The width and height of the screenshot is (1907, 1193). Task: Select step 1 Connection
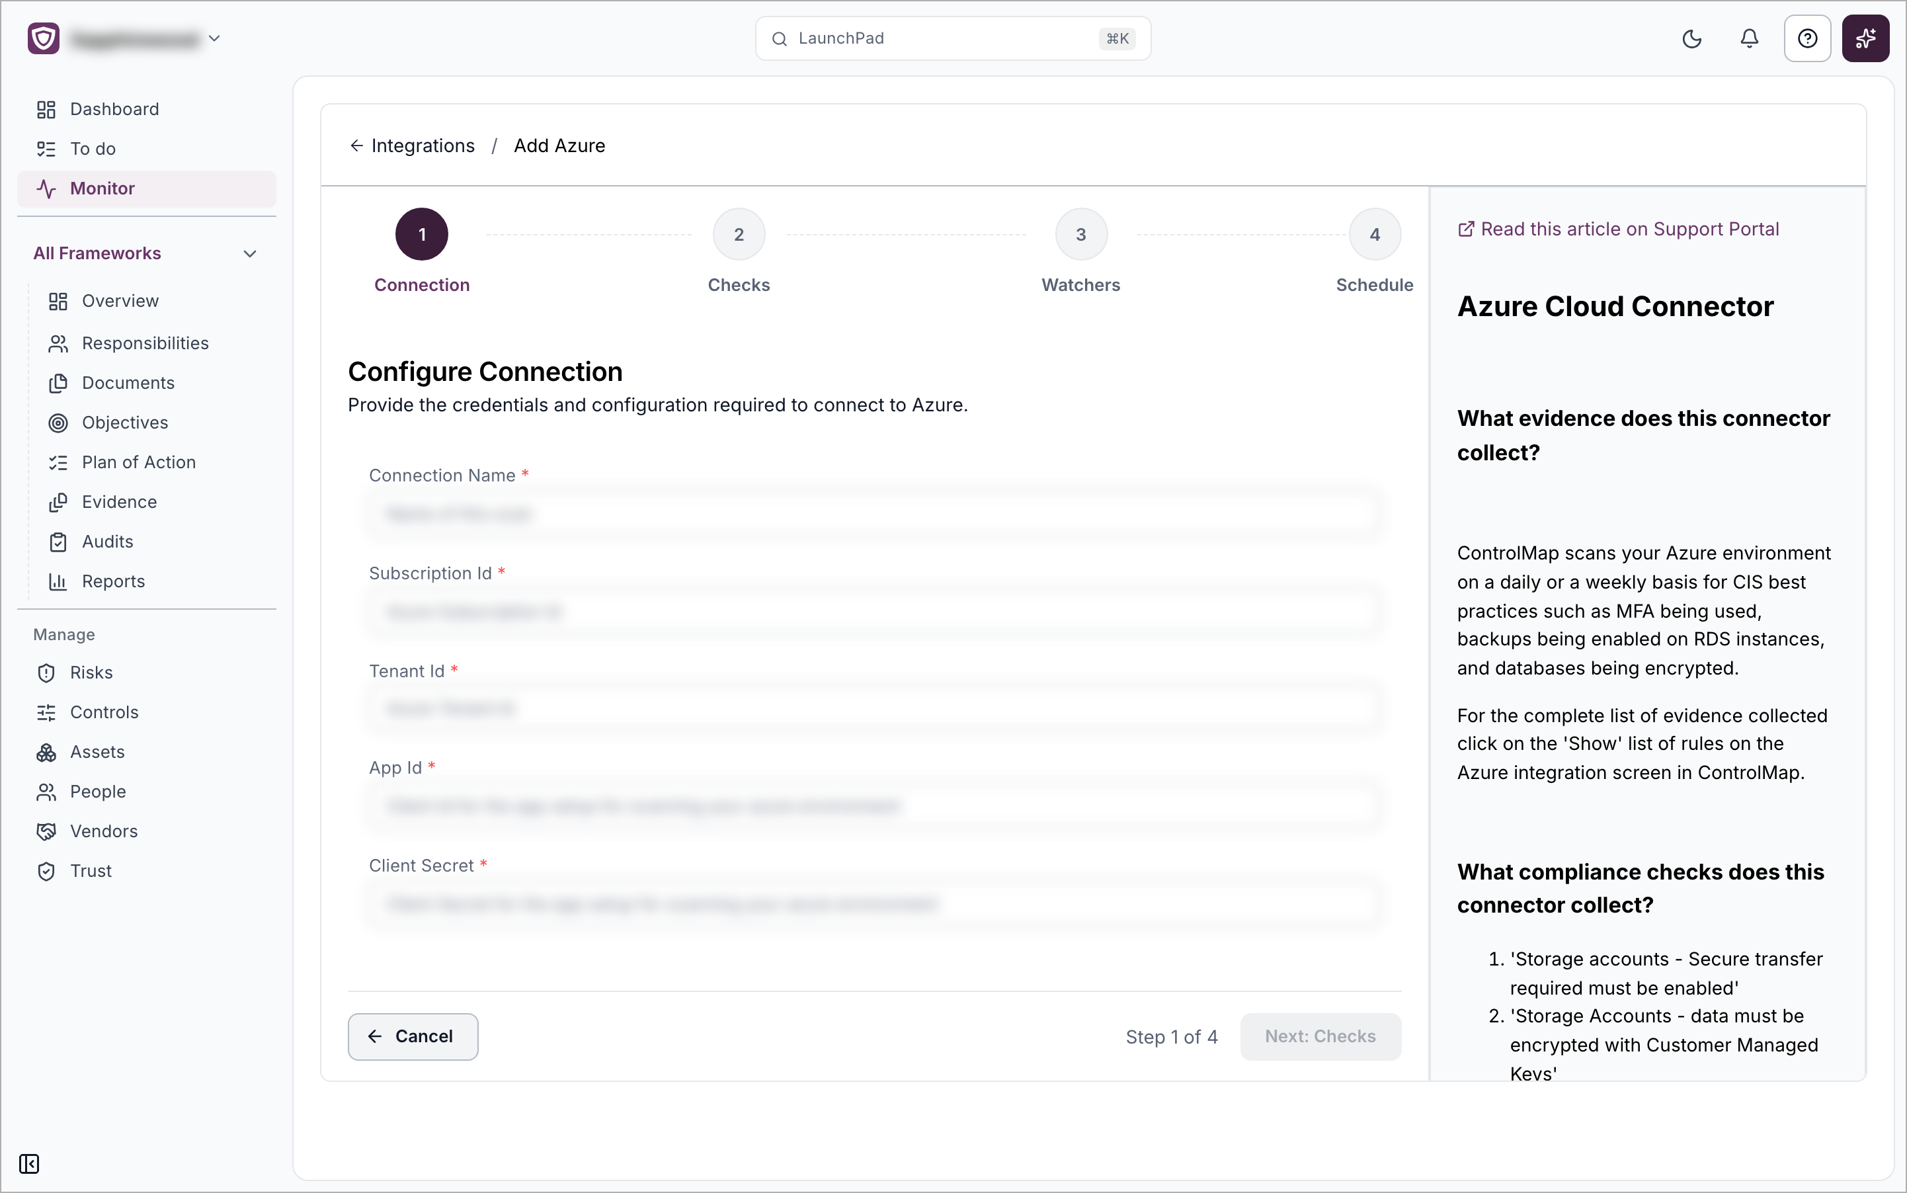point(421,234)
